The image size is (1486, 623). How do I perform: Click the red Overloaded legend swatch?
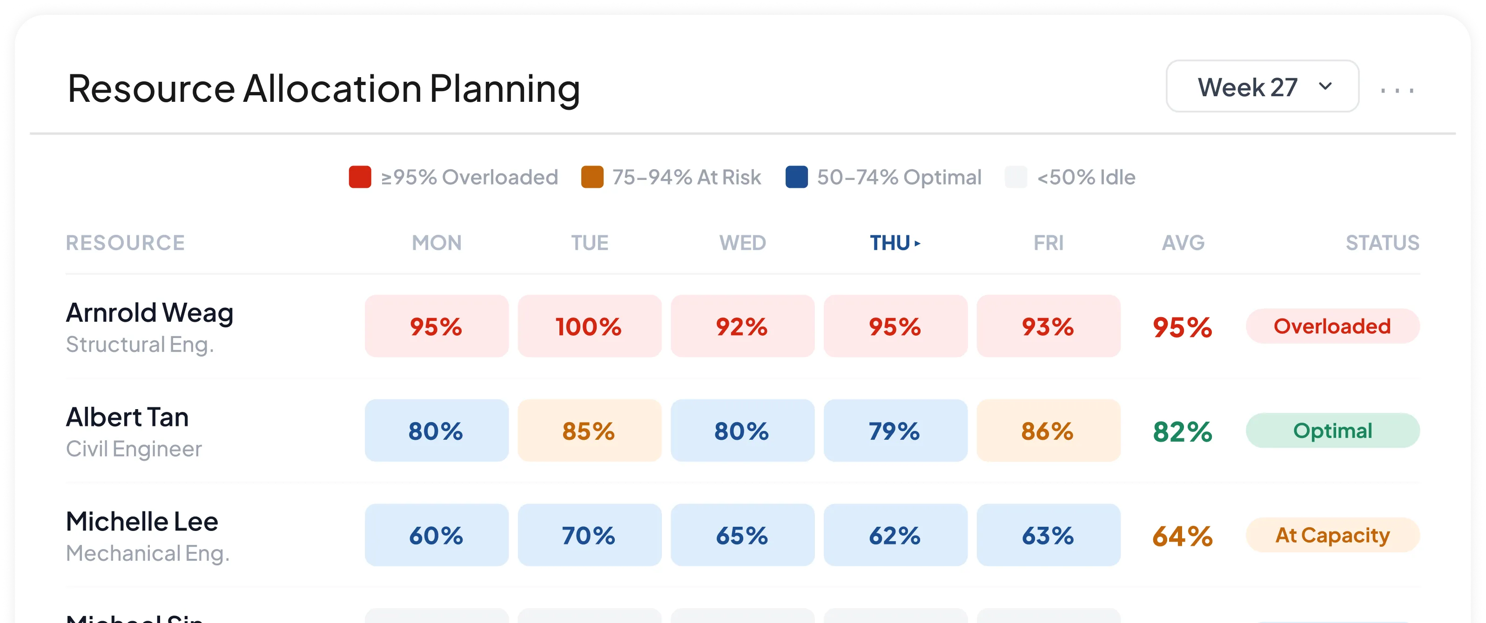pos(360,177)
